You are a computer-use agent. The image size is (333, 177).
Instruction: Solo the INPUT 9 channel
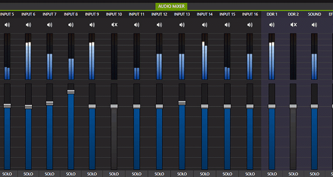[x=92, y=174]
